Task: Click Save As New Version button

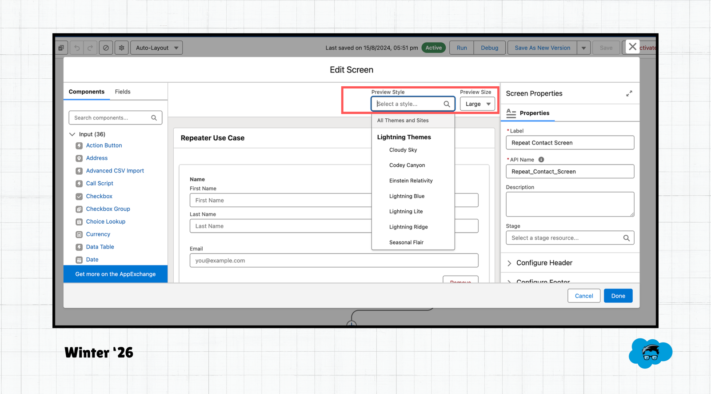Action: 542,48
